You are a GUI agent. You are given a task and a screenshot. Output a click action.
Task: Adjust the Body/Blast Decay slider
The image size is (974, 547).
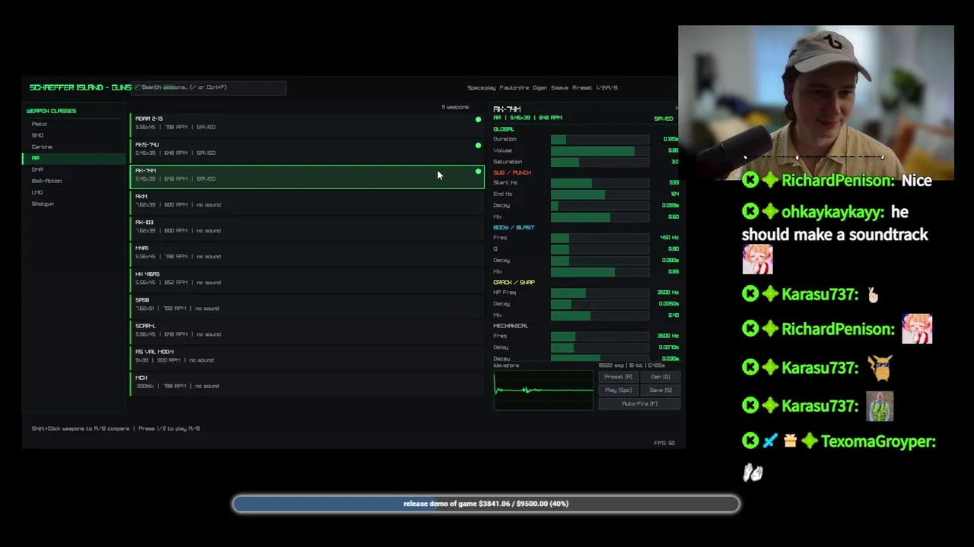(x=600, y=261)
